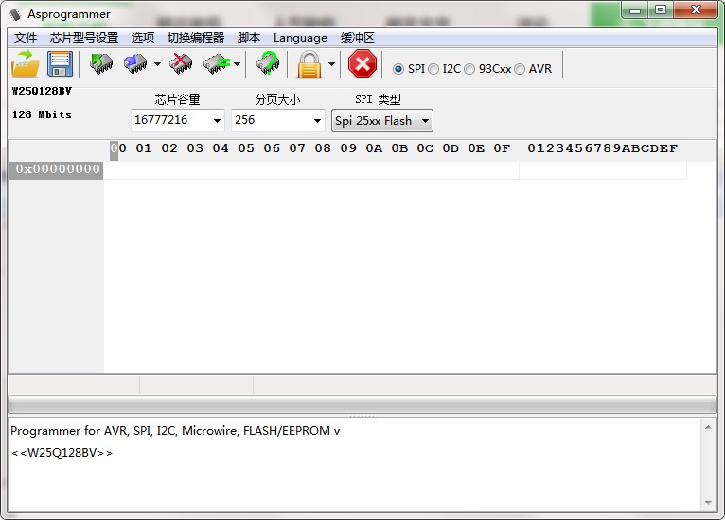Click the 128 Mbits label
The height and width of the screenshot is (520, 725).
(x=42, y=114)
